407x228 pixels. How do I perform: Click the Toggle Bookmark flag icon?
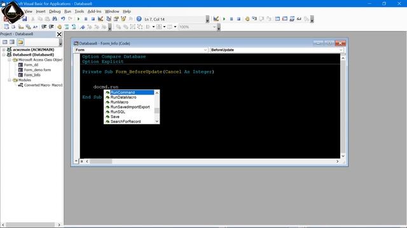(82, 27)
